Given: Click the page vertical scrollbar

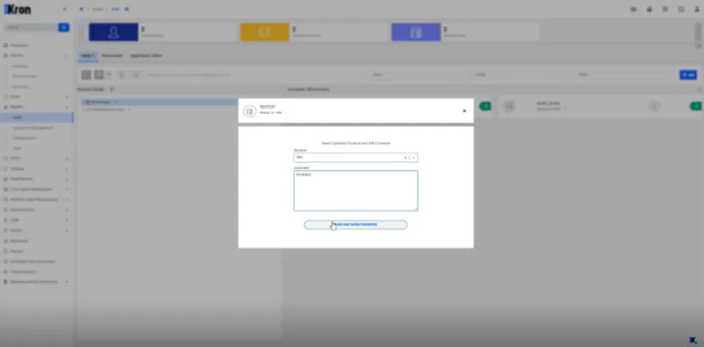Looking at the screenshot, I should (x=699, y=32).
